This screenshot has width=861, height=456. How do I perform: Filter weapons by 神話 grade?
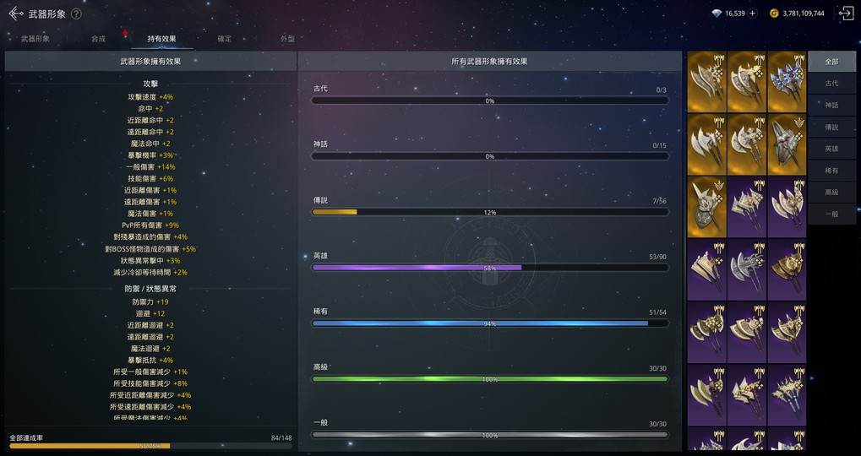point(832,106)
